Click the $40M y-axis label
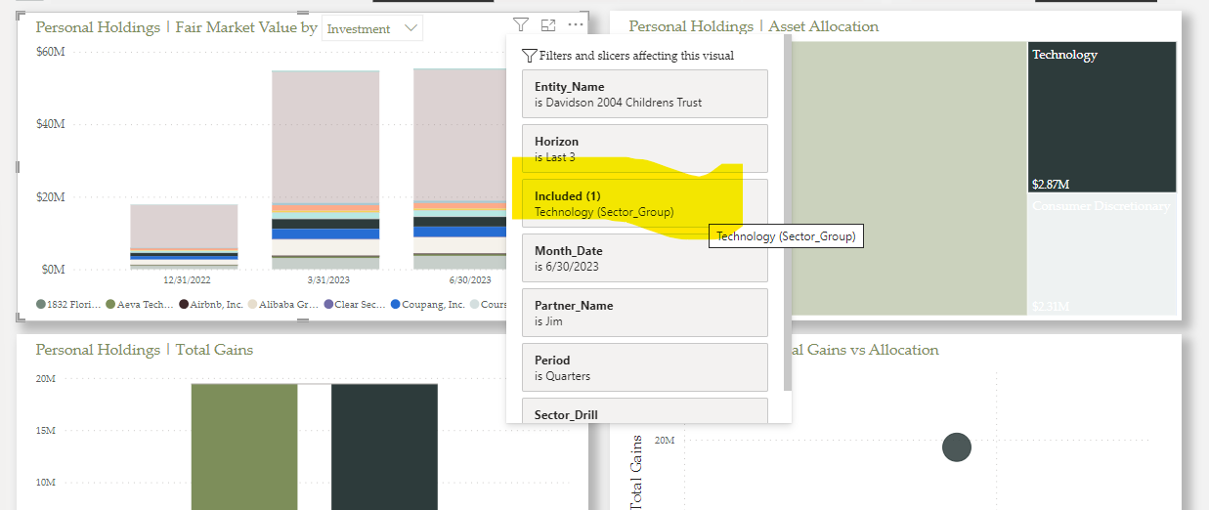This screenshot has width=1209, height=510. pyautogui.click(x=50, y=124)
